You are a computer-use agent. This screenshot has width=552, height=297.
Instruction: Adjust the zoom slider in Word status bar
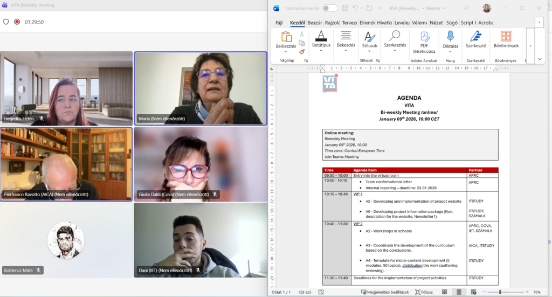pyautogui.click(x=500, y=292)
